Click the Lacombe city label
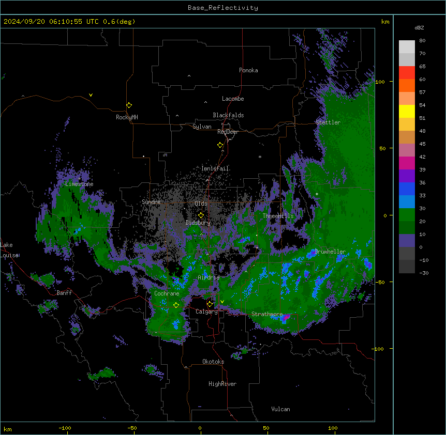Image resolution: width=446 pixels, height=435 pixels. point(233,99)
